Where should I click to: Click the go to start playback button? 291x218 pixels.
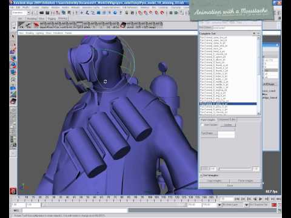[237, 199]
